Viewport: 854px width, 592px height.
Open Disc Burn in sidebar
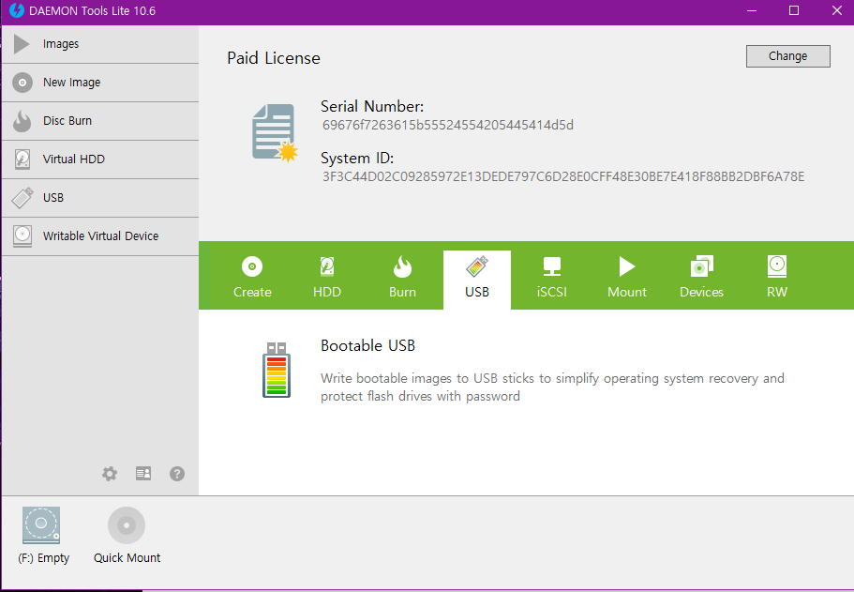100,121
